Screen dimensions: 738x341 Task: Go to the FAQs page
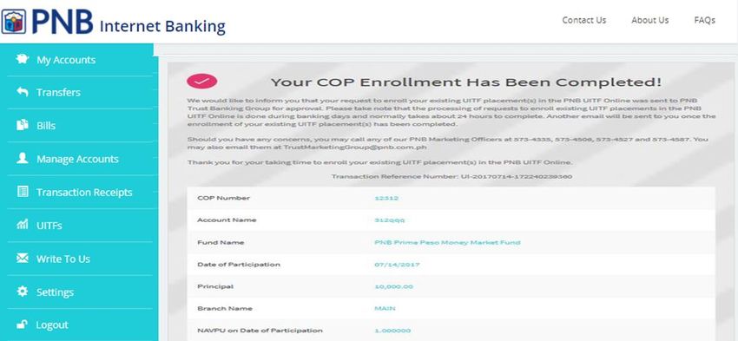(705, 20)
